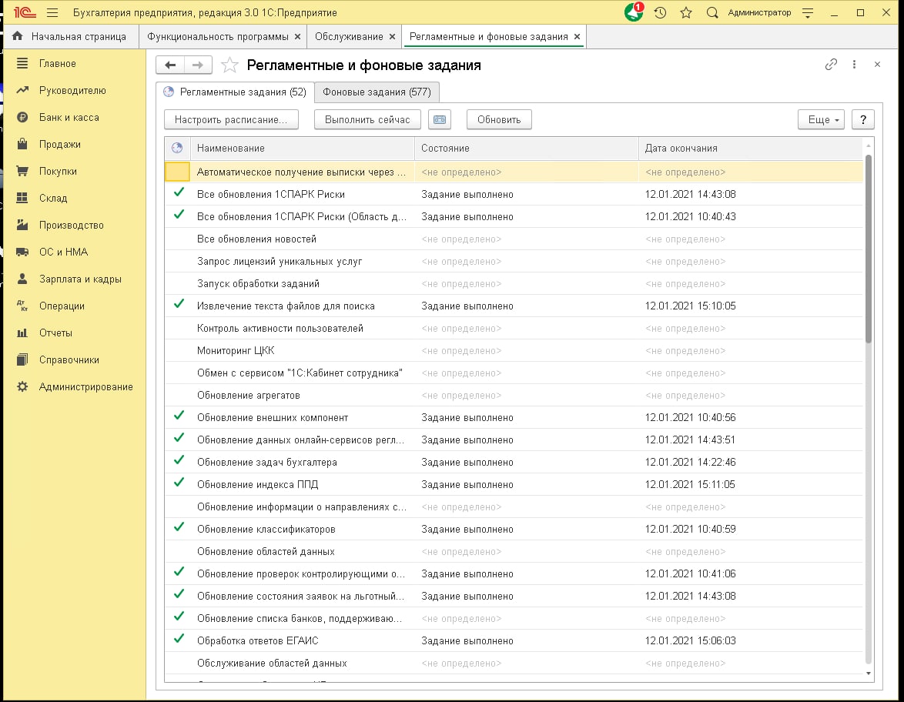This screenshot has width=904, height=702.
Task: Select Запуск обработки заданий row
Action: pos(514,283)
